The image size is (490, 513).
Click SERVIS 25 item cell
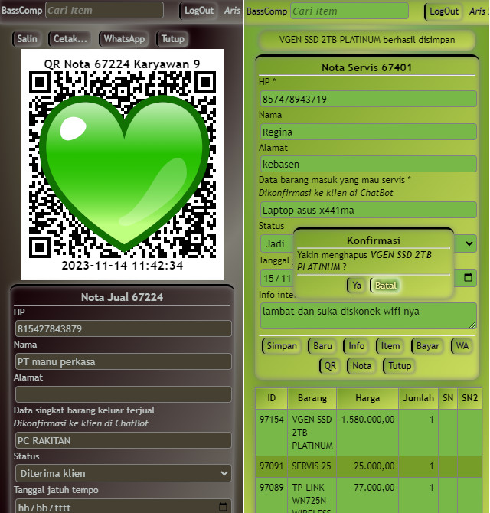click(x=312, y=466)
